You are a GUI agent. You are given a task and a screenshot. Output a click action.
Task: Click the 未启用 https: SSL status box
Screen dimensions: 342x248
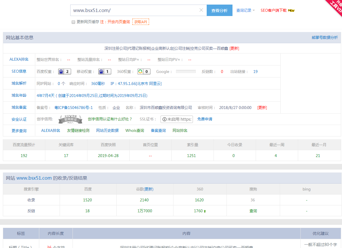coord(177,119)
